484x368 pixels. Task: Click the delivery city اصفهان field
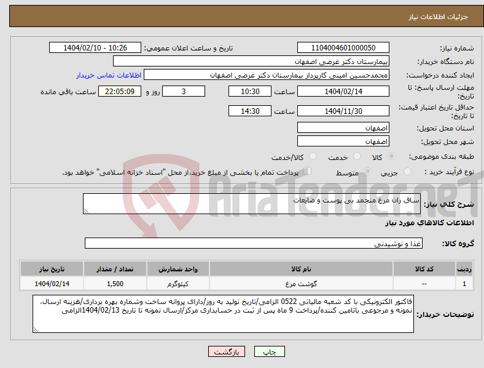coord(343,141)
